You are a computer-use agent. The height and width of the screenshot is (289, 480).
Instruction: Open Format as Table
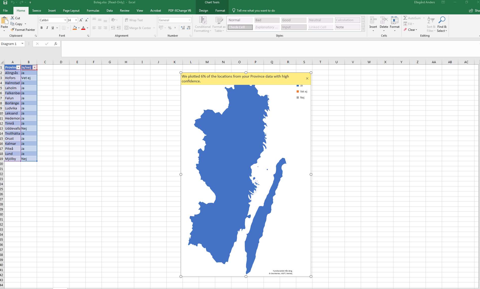tap(219, 24)
